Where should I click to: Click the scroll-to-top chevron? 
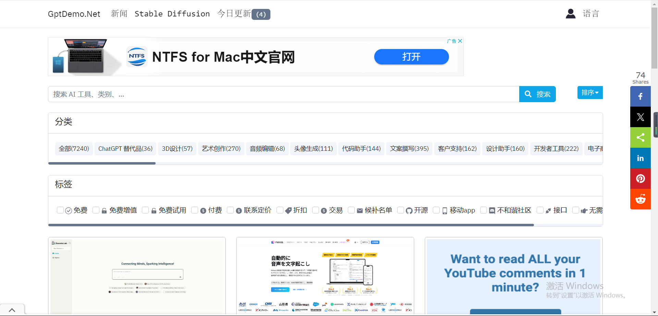tap(12, 309)
